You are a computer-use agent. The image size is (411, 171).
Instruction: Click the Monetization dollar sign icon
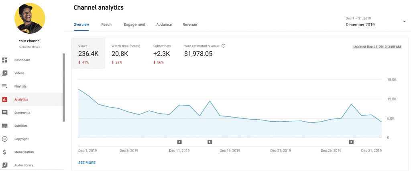tap(5, 152)
